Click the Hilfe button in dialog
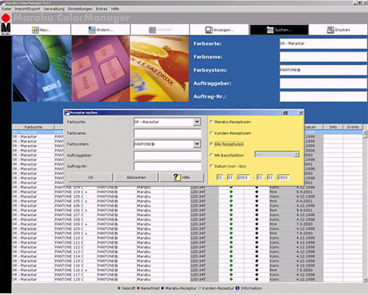Viewport: 368px width, 295px height. 182,177
